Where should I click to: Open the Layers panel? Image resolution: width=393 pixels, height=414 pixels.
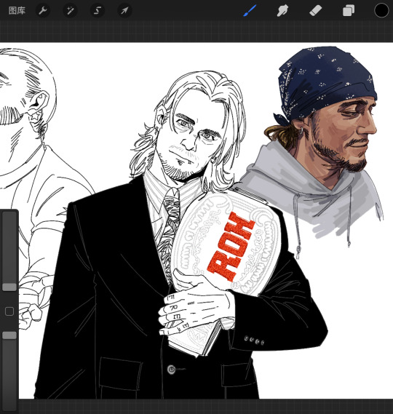tap(349, 11)
